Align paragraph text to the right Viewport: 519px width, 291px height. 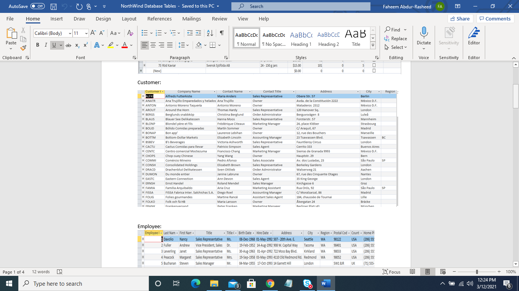161,45
